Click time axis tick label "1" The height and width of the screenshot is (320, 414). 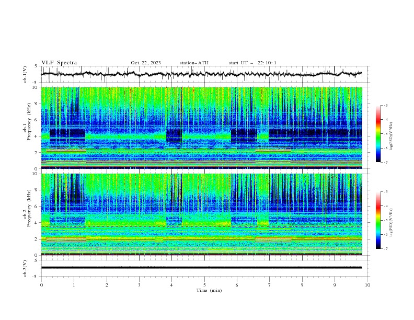74,285
